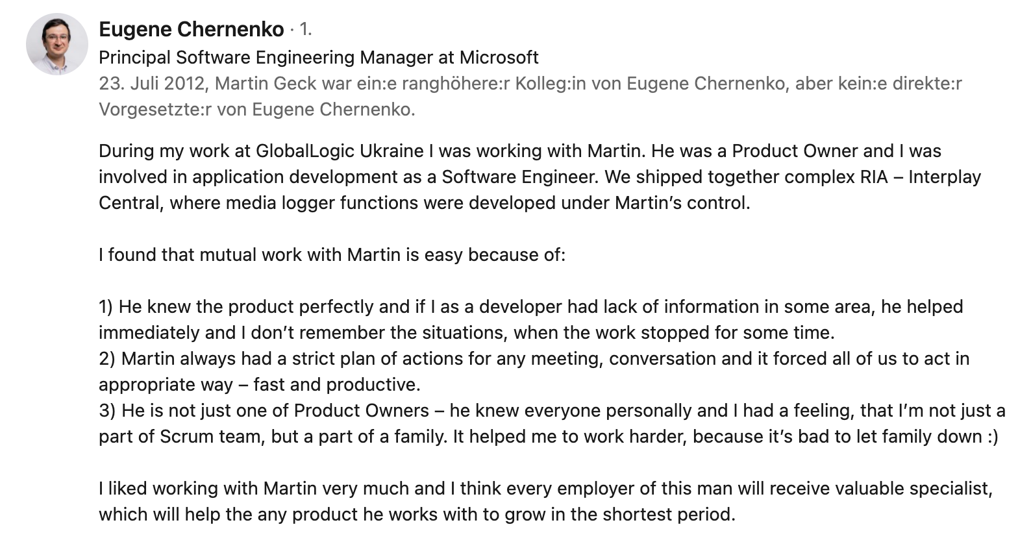Click GlobalLogic Ukraine in the first paragraph
Image resolution: width=1031 pixels, height=553 pixels.
[340, 151]
